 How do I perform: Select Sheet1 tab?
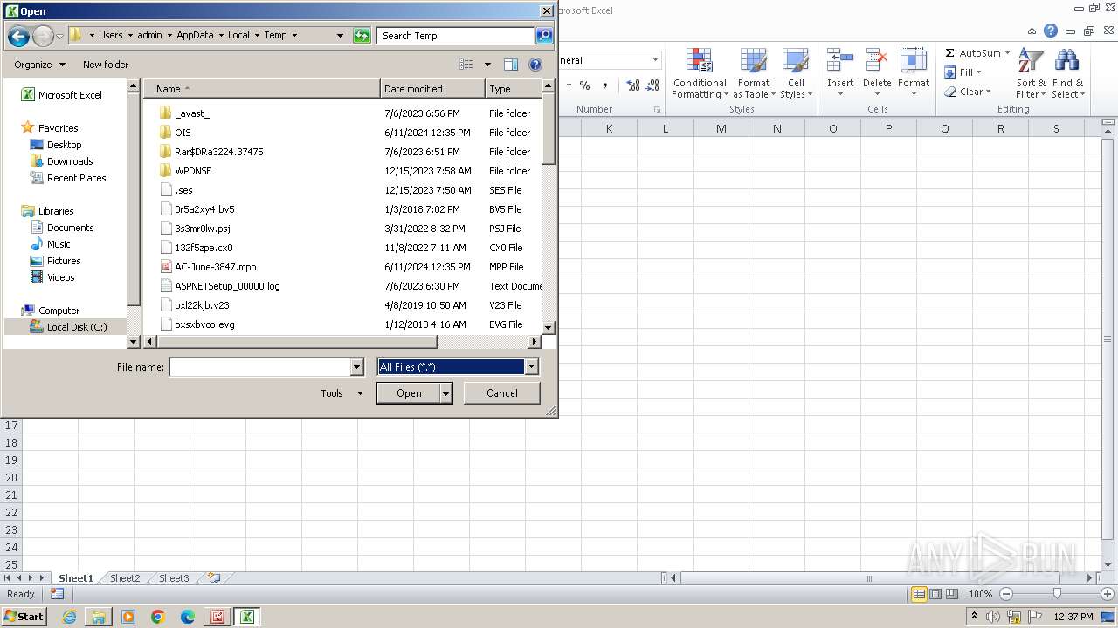coord(75,578)
